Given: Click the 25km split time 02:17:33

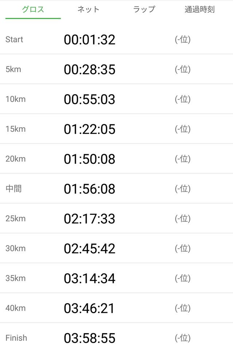Looking at the screenshot, I should (x=90, y=219).
